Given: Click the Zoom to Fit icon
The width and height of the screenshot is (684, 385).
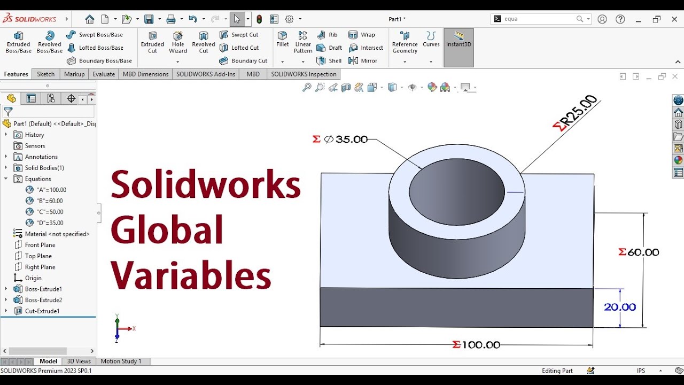Looking at the screenshot, I should point(307,87).
